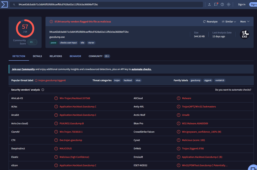Click the 57/64 detection score ring

point(25,28)
